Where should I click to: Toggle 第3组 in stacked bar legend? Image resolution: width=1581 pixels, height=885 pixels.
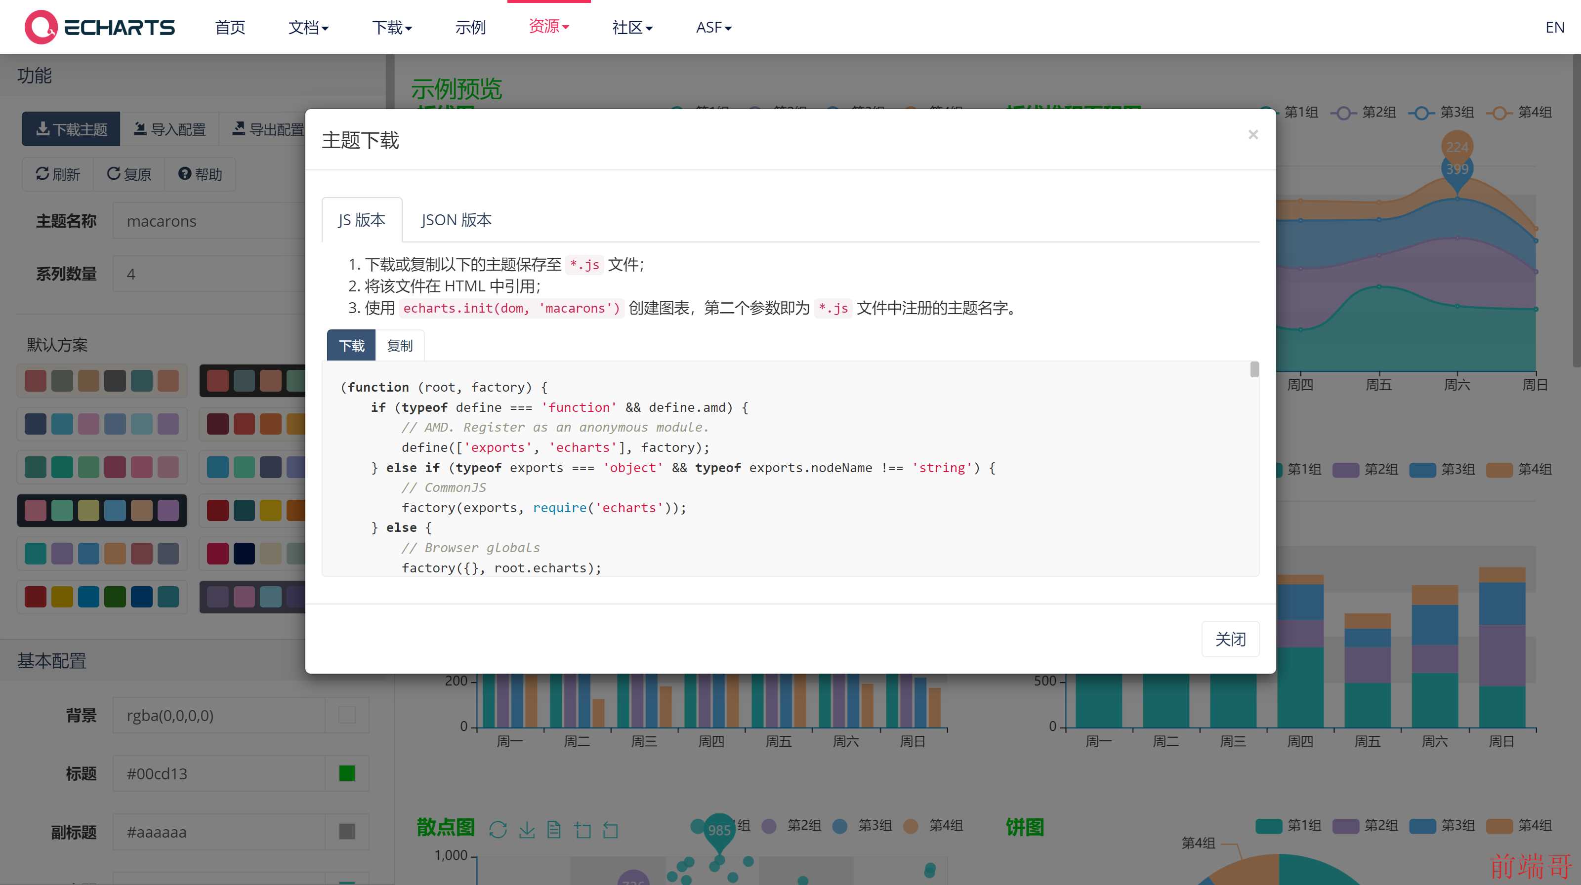(x=1442, y=469)
